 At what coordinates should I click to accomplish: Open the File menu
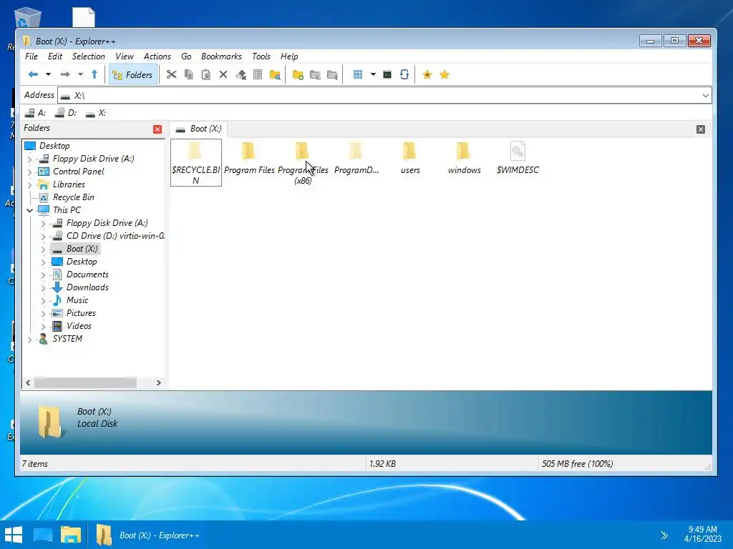tap(31, 56)
